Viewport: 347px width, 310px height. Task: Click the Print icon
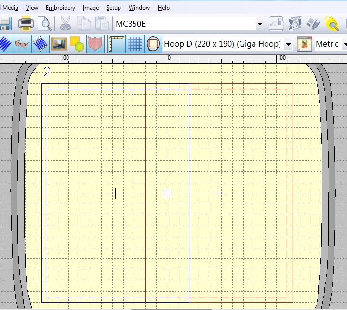click(x=26, y=24)
